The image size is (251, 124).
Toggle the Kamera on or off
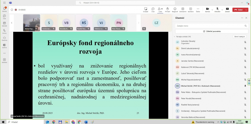click(207, 10)
